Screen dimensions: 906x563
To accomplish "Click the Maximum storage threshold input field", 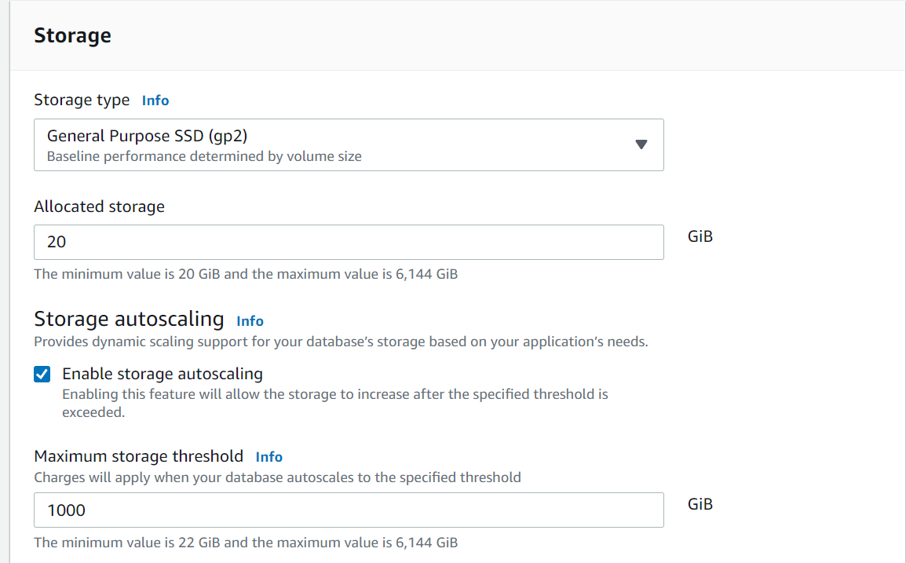I will (x=349, y=510).
